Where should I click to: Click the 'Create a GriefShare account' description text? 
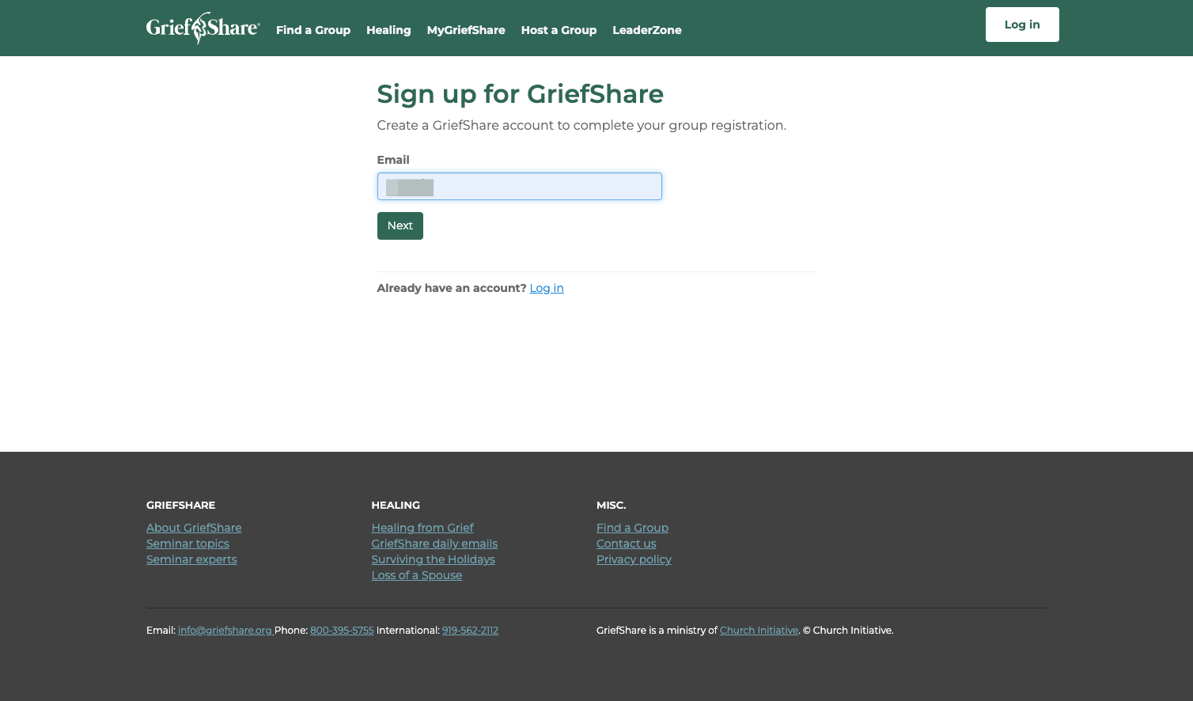[x=581, y=125]
